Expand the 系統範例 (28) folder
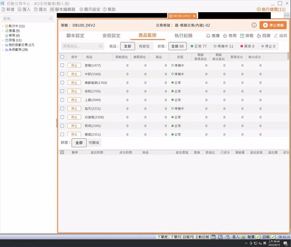This screenshot has height=247, width=291. click(x=3, y=50)
